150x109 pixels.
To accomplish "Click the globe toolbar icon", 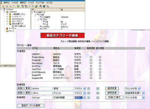I will click(x=44, y=6).
